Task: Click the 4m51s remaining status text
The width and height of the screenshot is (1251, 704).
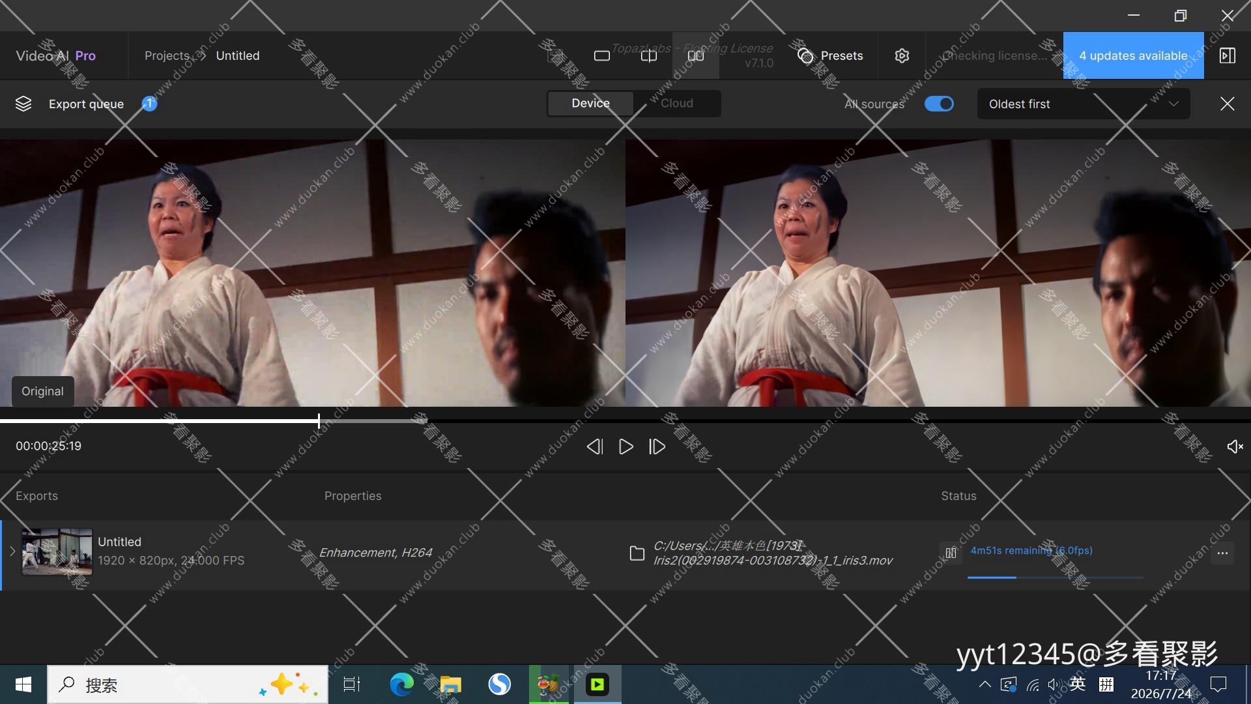Action: pyautogui.click(x=1031, y=551)
